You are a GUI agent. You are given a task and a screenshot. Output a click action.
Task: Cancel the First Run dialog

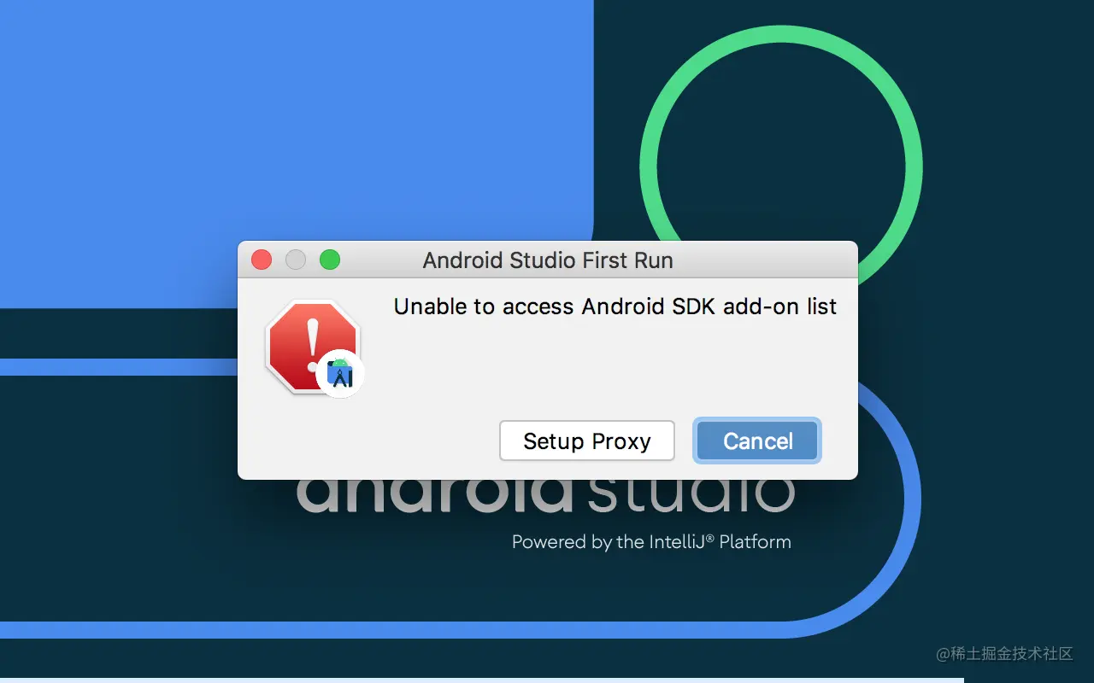click(x=757, y=441)
